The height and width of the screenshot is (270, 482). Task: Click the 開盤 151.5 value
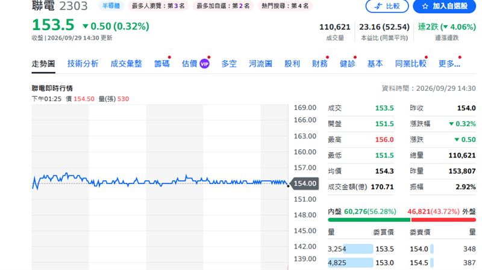pos(384,124)
